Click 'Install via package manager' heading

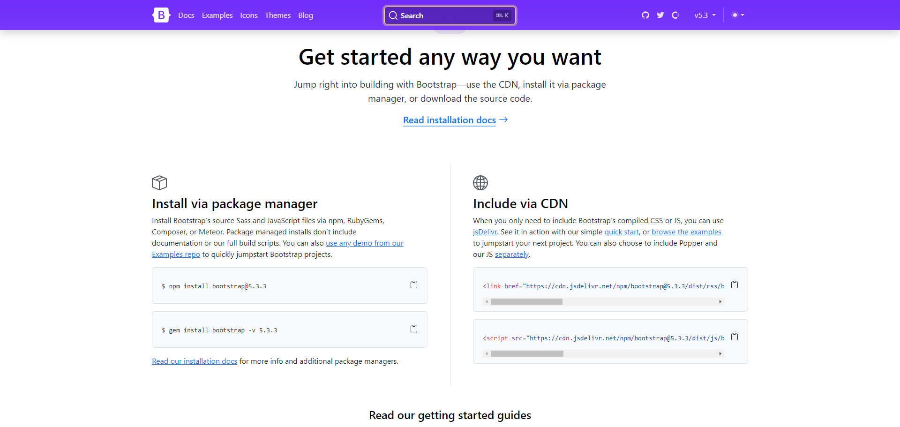pos(234,204)
